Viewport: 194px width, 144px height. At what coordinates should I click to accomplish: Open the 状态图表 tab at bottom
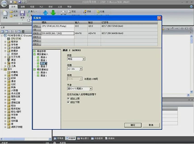[x=97, y=139]
